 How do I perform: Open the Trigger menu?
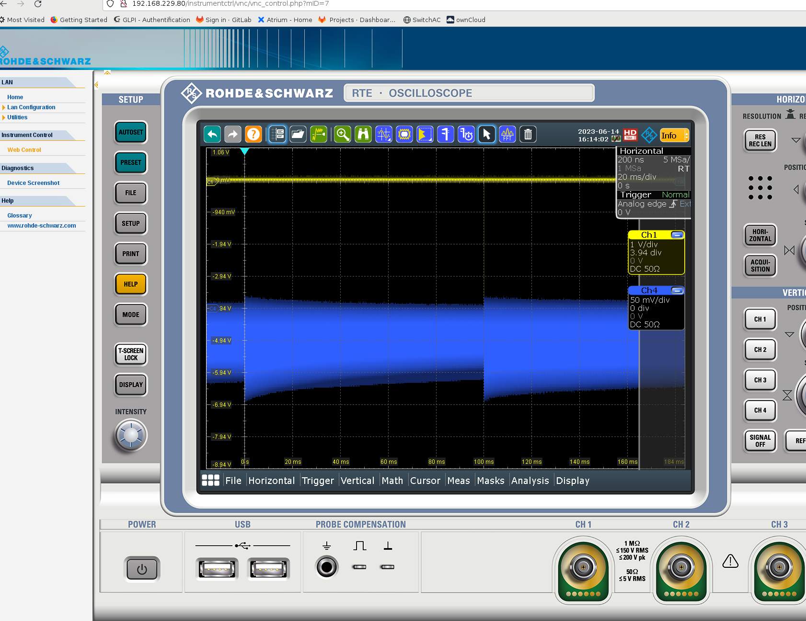318,481
